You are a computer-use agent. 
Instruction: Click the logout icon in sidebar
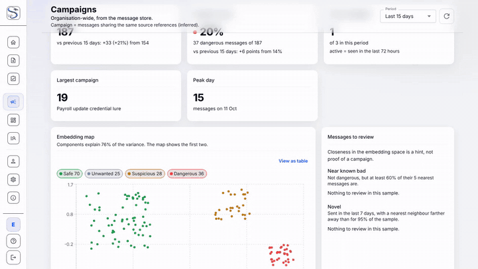coord(13,258)
